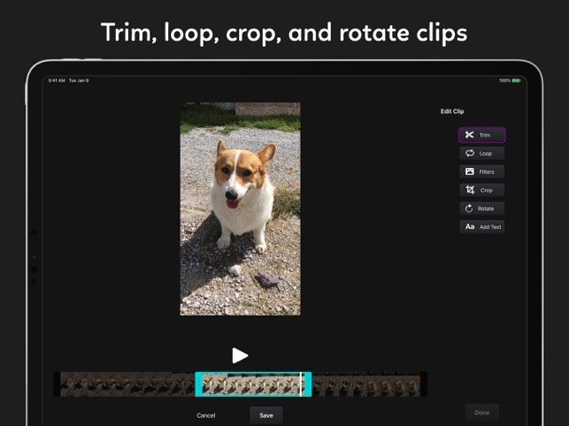Image resolution: width=569 pixels, height=426 pixels.
Task: Tap the Edit Clip panel heading
Action: coord(452,111)
